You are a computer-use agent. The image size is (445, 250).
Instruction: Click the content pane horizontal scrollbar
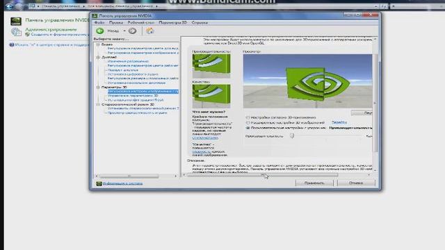263,176
